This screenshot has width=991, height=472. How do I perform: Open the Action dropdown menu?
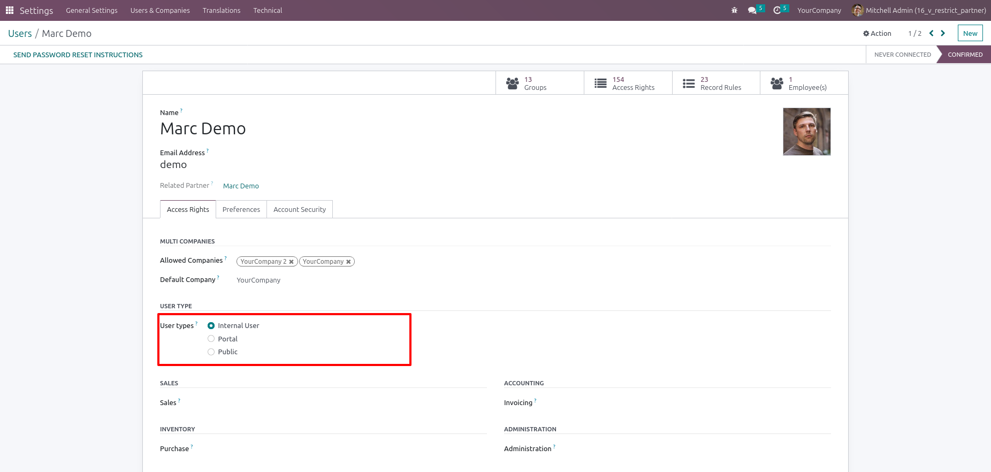pos(877,33)
